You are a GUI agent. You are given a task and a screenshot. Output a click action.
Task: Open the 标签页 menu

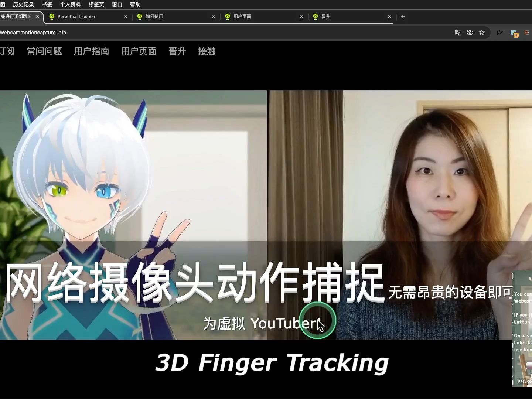tap(96, 4)
